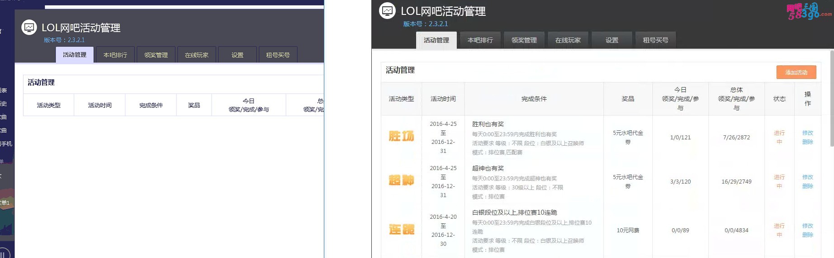834x258 pixels.
Task: Select 租号买号 tab in the right window
Action: click(x=656, y=40)
